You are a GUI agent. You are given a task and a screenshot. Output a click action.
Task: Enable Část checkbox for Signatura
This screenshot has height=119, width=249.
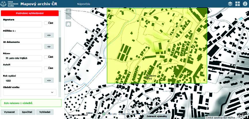46,23
